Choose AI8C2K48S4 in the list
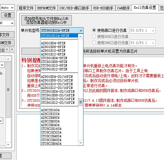Image resolution: width=164 pixels, height=160 pixels. point(59,118)
